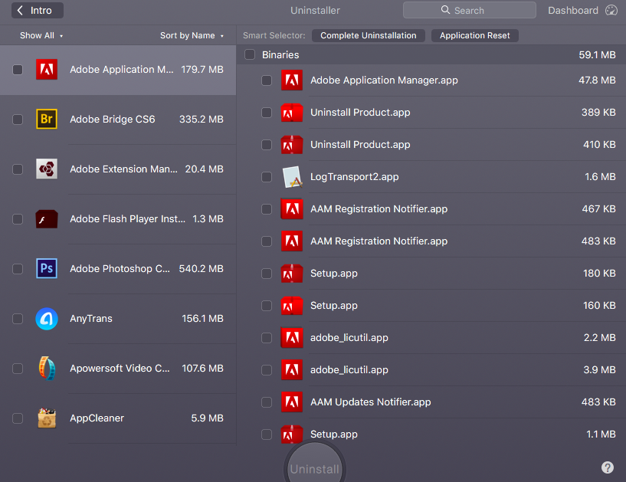626x482 pixels.
Task: Click the Adobe Bridge CS6 Br icon
Action: (x=47, y=119)
